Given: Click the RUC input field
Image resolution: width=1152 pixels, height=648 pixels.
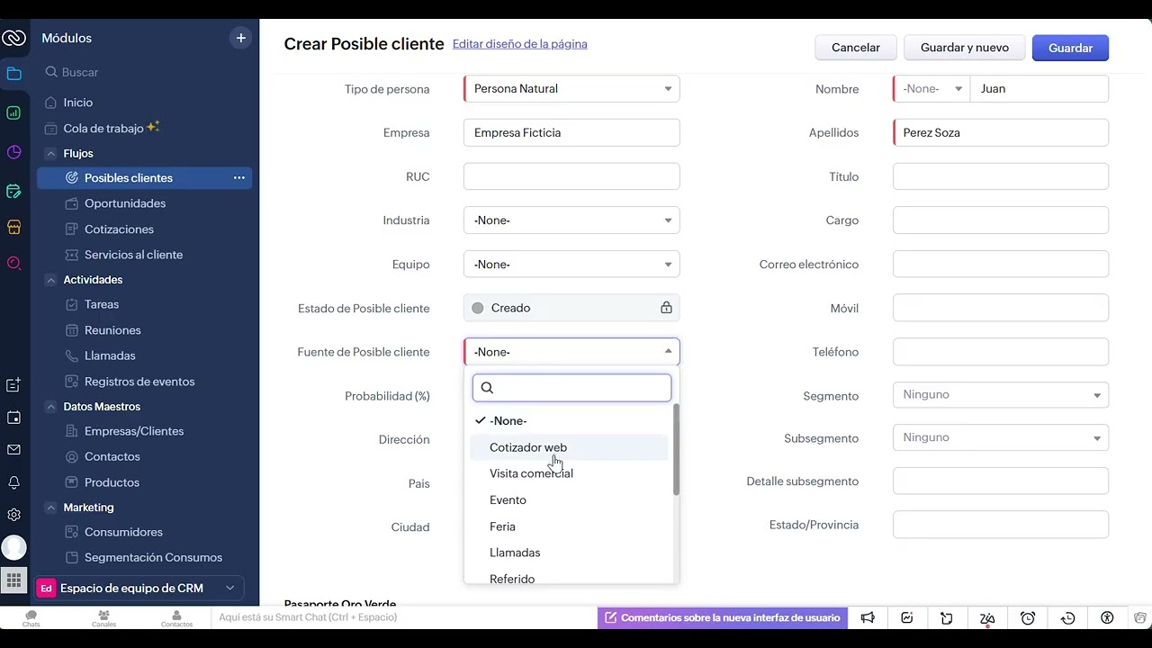Looking at the screenshot, I should [571, 176].
